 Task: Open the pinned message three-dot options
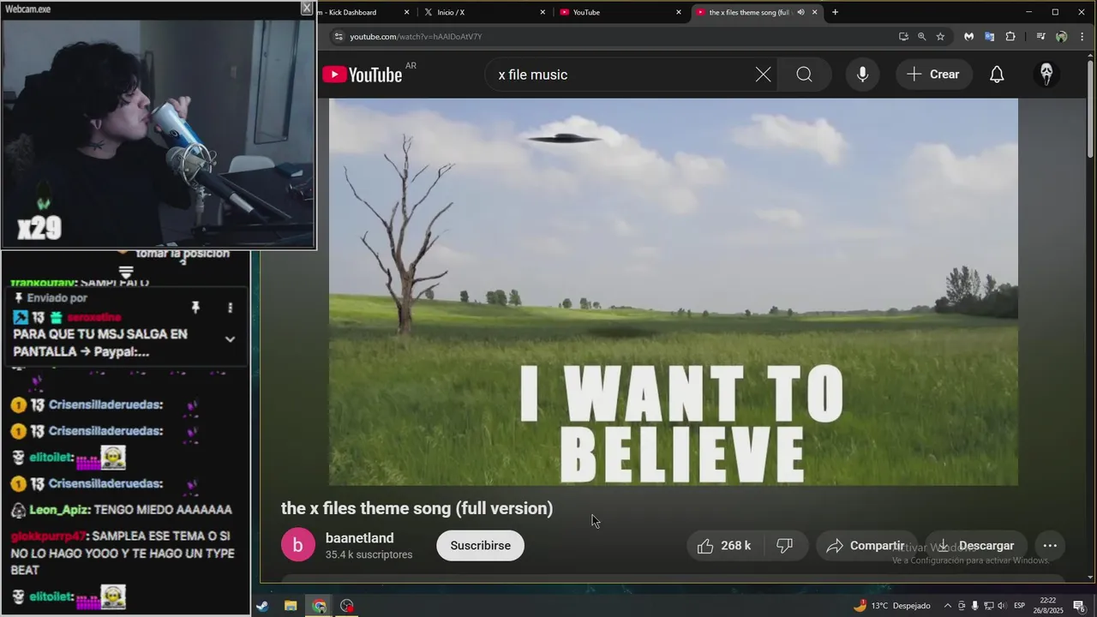click(x=230, y=308)
